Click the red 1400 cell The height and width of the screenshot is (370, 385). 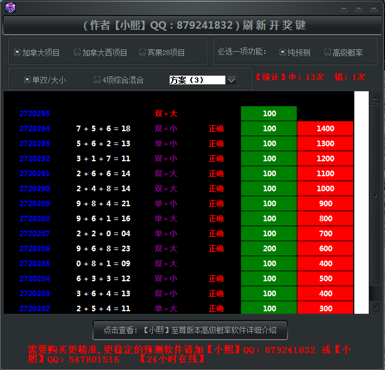[326, 129]
